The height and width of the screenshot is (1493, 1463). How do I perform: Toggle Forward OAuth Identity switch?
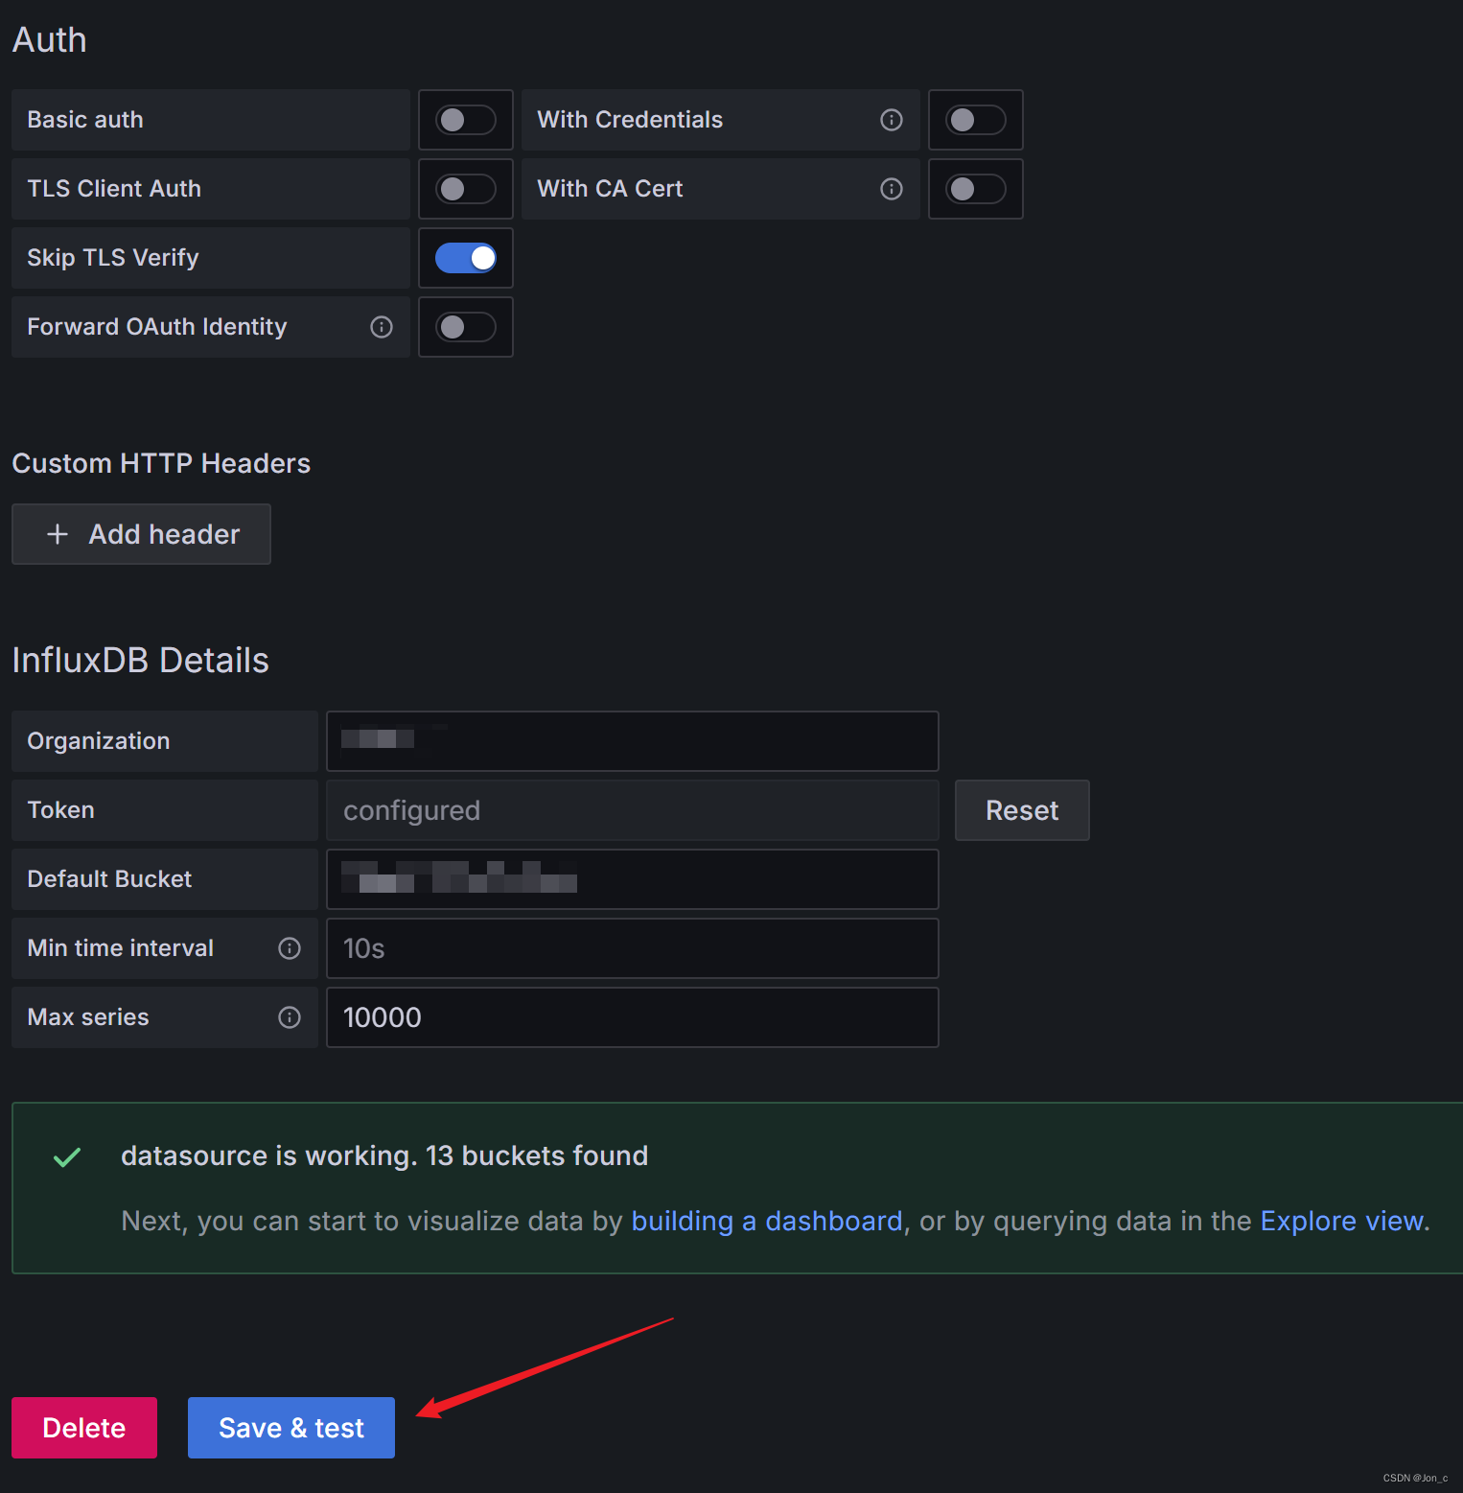[466, 327]
